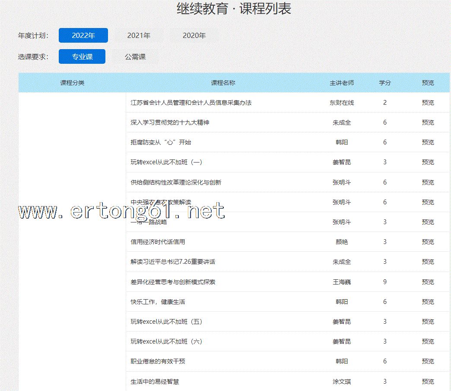Image resolution: width=451 pixels, height=391 pixels.
Task: Preview the 职业倦怠的有效干预 course
Action: (428, 361)
